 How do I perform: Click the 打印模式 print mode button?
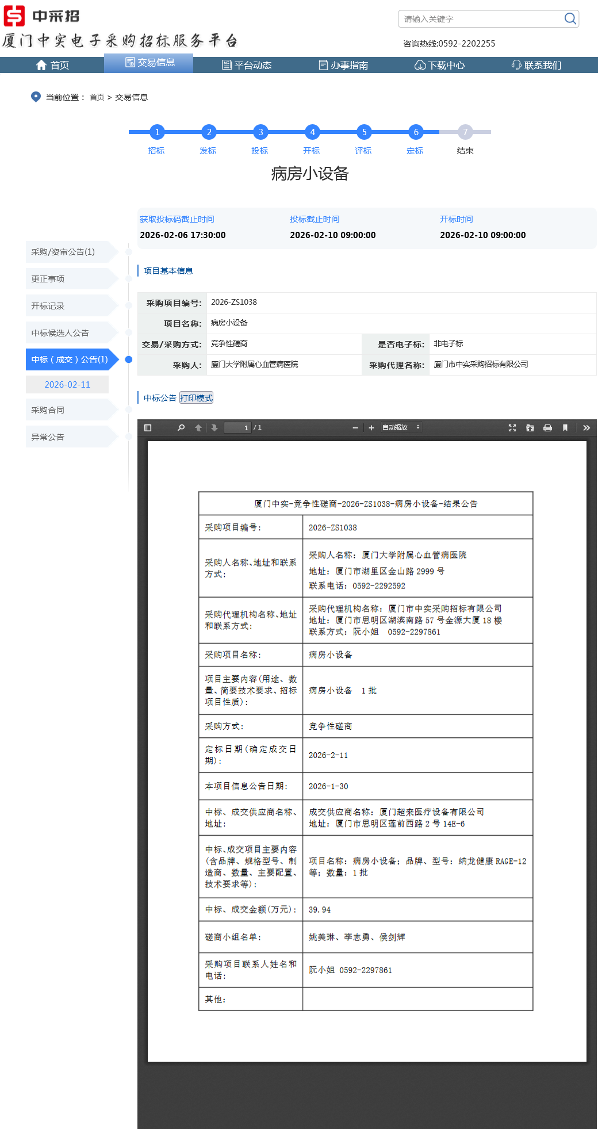point(196,398)
